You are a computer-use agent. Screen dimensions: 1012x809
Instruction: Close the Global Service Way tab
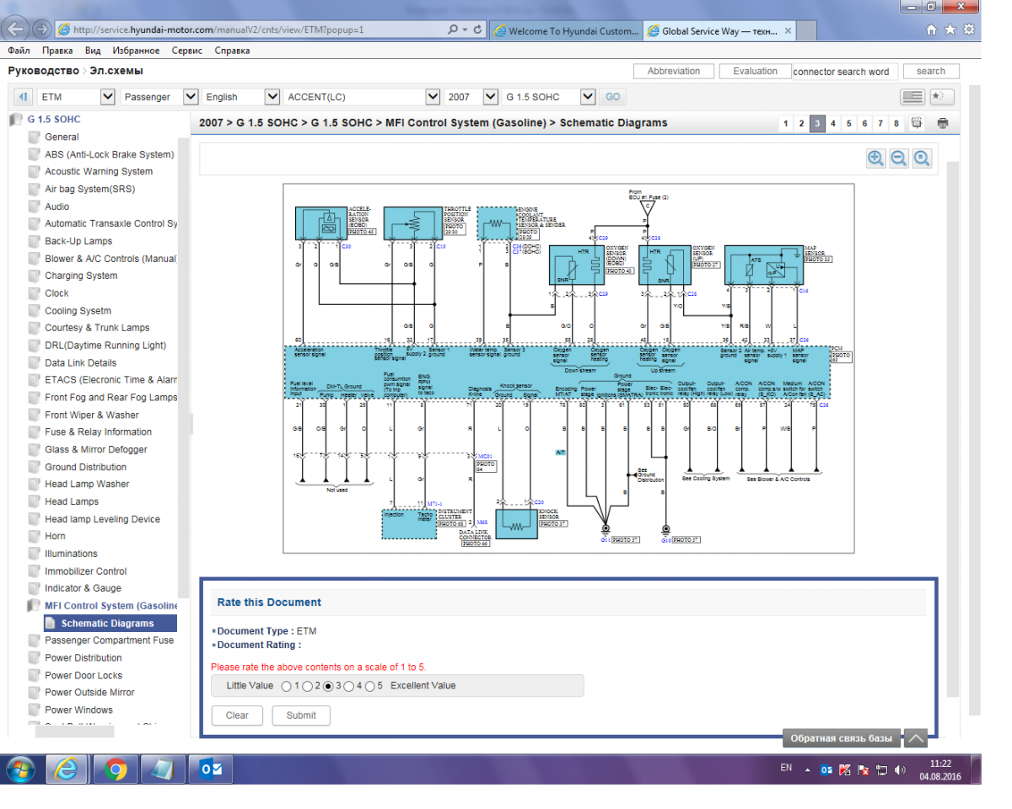pos(788,30)
